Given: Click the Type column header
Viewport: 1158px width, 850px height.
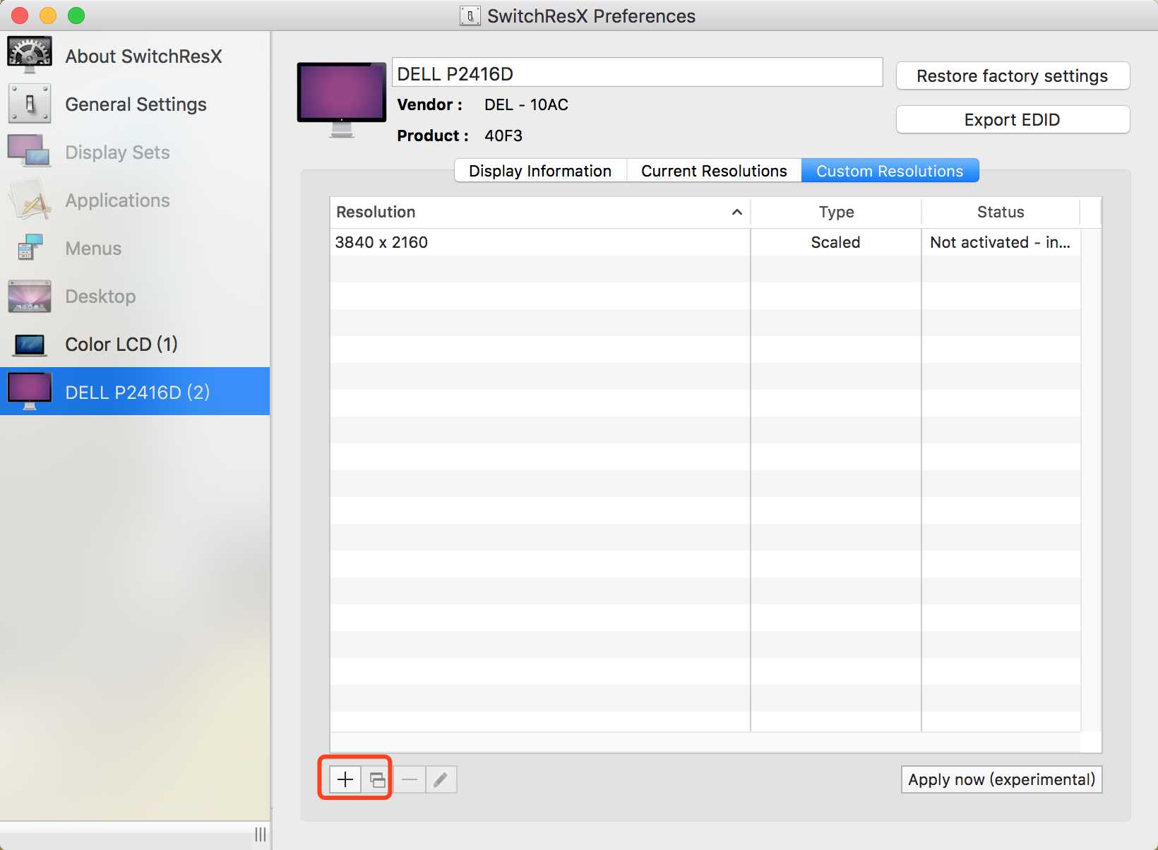Looking at the screenshot, I should (836, 212).
